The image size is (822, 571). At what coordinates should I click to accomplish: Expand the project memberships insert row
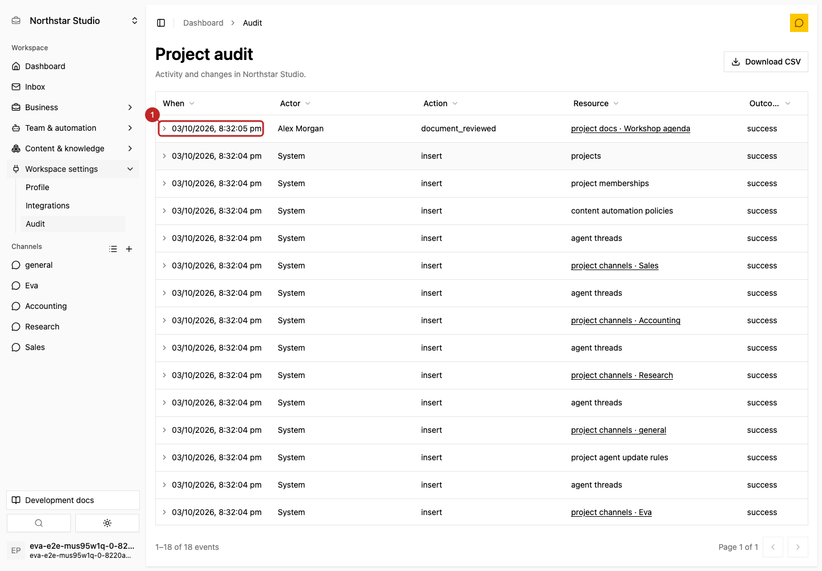point(164,183)
